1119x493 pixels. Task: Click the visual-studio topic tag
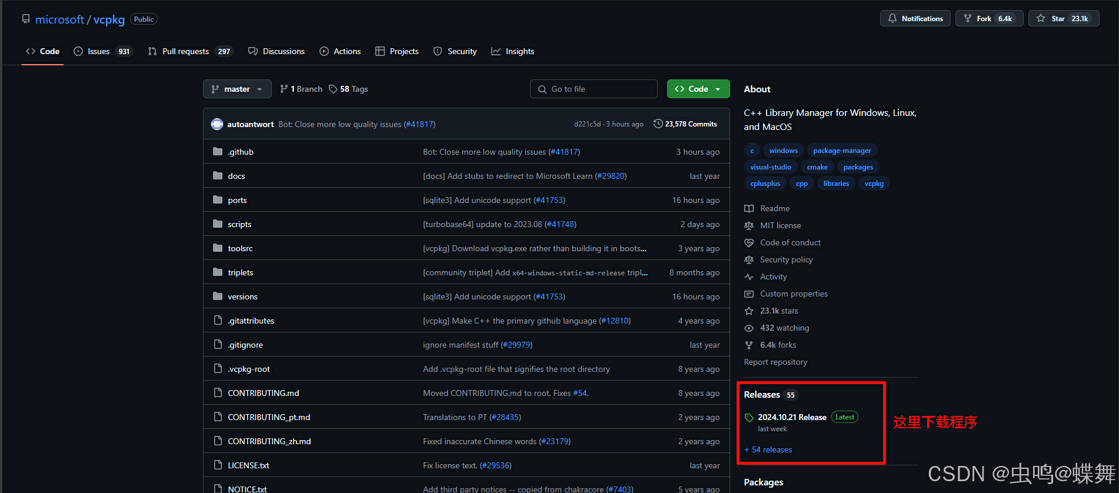click(x=771, y=167)
